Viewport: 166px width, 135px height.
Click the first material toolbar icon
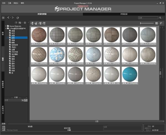(32, 23)
